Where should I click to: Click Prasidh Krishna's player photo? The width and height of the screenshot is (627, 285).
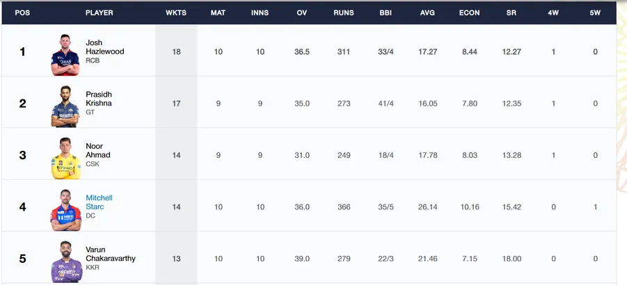point(65,106)
